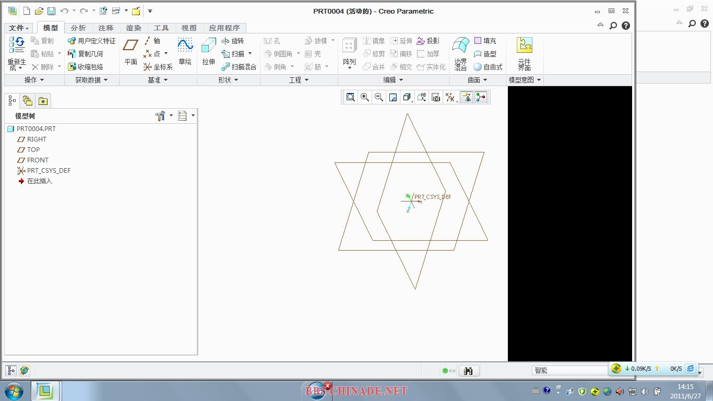Viewport: 713px width, 401px height.
Task: Expand the 基准 group dropdown
Action: coord(157,80)
